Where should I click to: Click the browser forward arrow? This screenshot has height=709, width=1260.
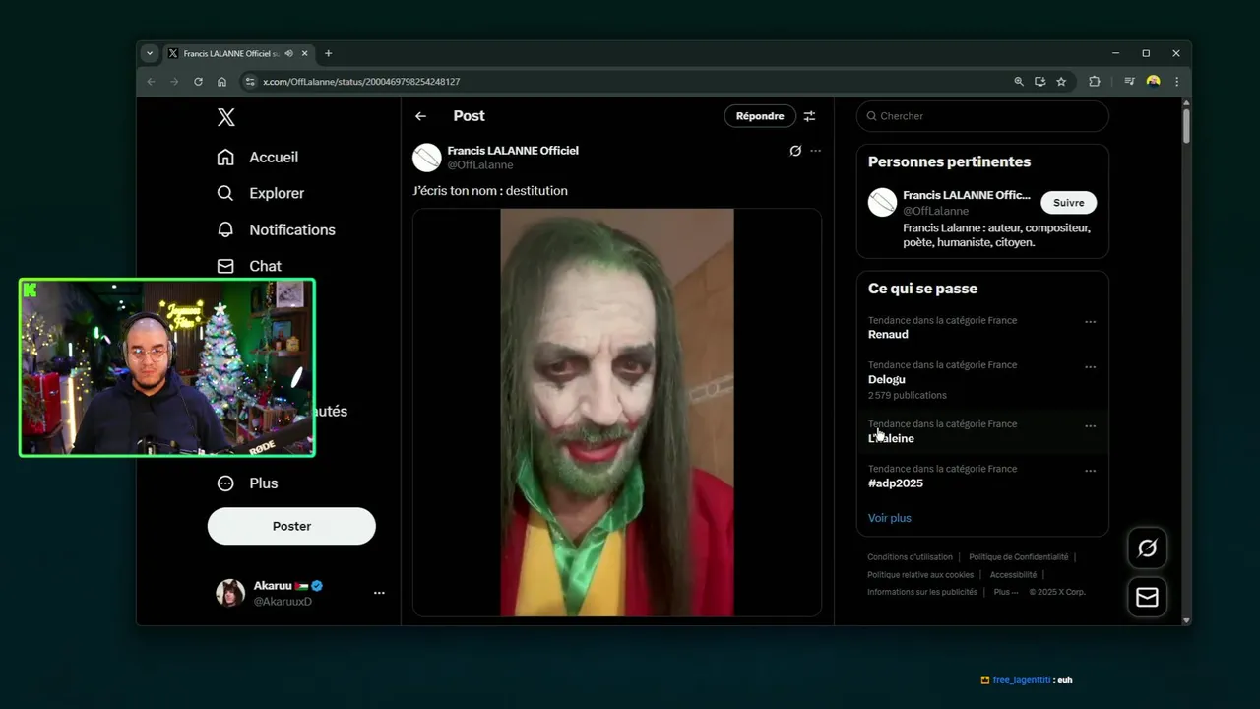click(174, 82)
